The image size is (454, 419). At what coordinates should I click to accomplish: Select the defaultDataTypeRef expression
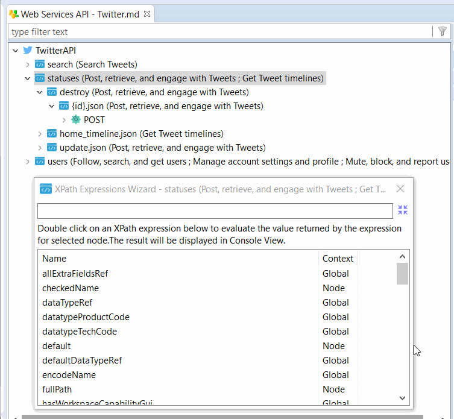point(82,361)
